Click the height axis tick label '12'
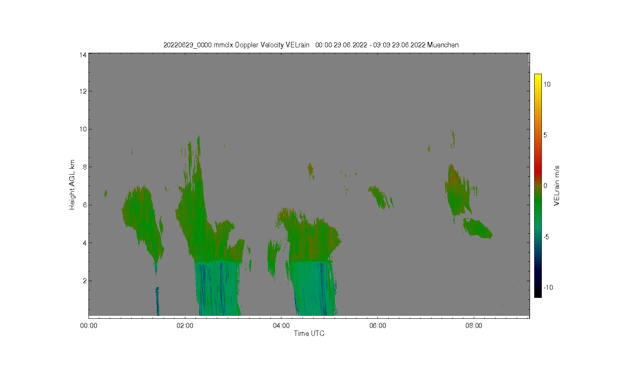Image resolution: width=629 pixels, height=377 pixels. 83,91
